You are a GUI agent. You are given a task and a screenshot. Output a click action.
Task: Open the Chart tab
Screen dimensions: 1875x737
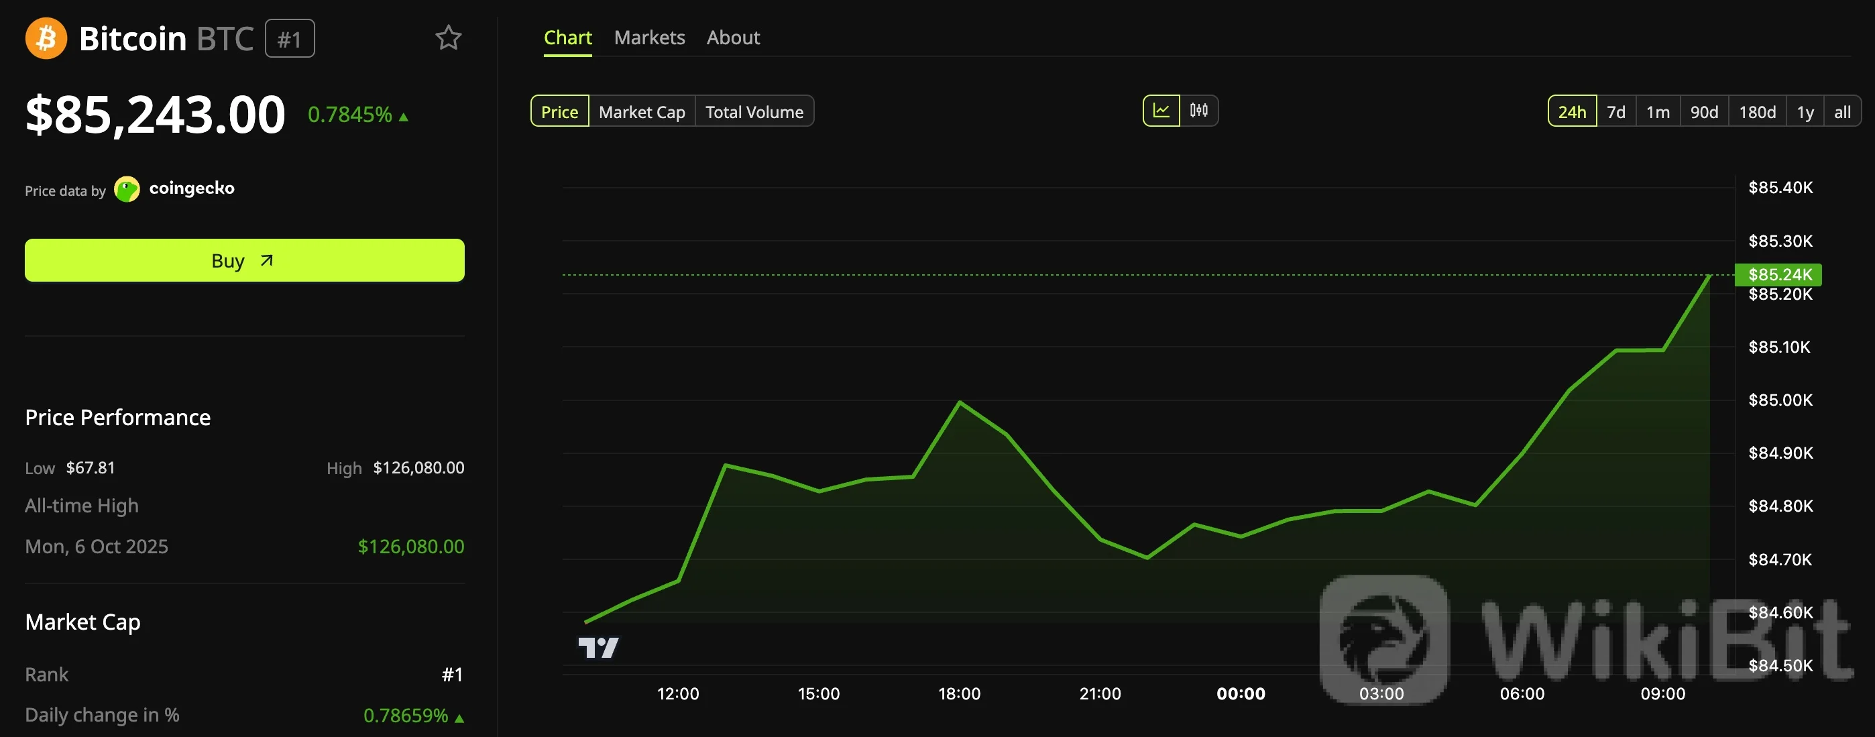point(568,37)
